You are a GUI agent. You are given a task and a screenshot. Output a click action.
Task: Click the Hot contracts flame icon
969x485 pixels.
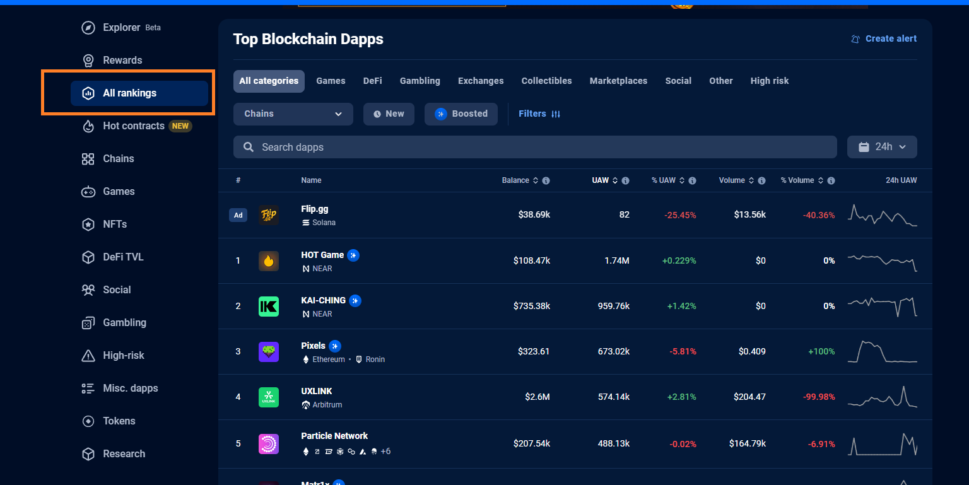pos(88,126)
